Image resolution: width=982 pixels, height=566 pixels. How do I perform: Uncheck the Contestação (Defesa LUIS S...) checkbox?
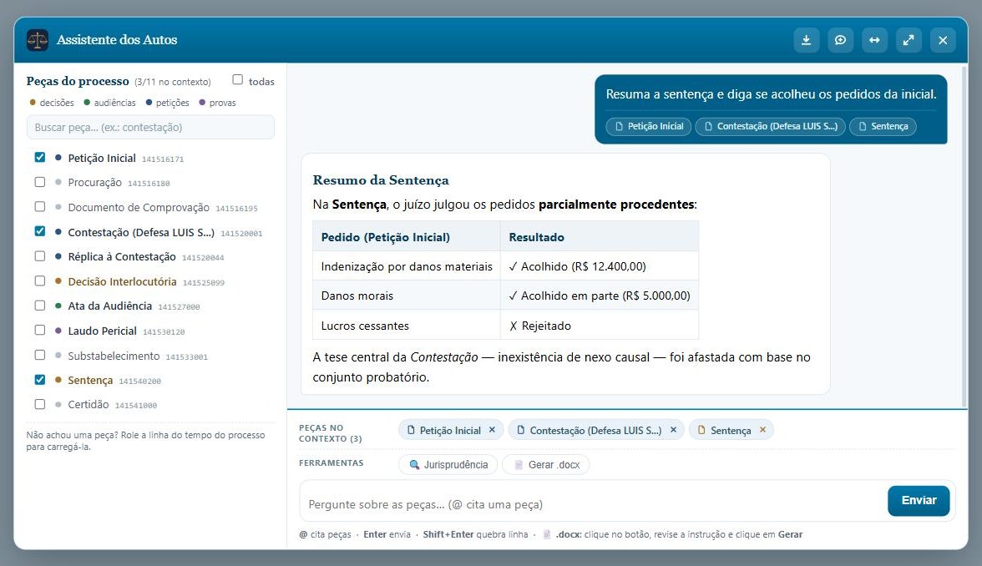coord(40,231)
